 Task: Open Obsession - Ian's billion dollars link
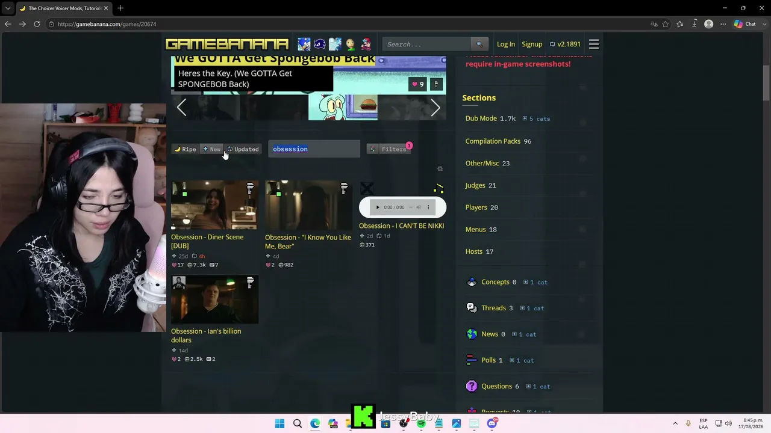[x=206, y=336]
